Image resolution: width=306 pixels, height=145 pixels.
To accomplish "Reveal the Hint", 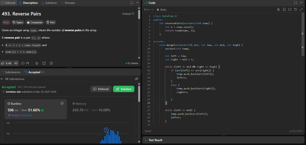I will 50,22.
